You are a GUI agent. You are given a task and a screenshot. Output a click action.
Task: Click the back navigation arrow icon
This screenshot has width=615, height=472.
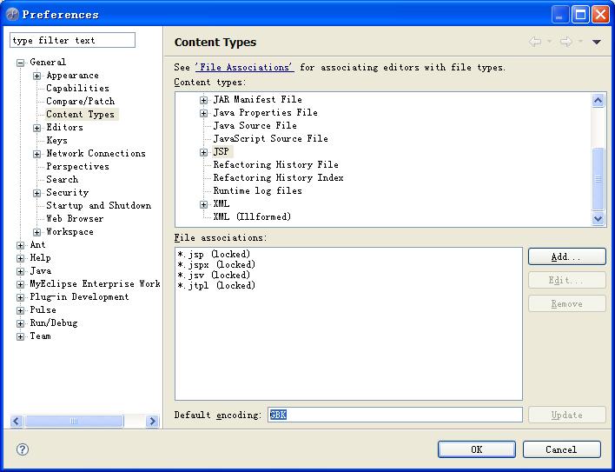click(x=535, y=42)
